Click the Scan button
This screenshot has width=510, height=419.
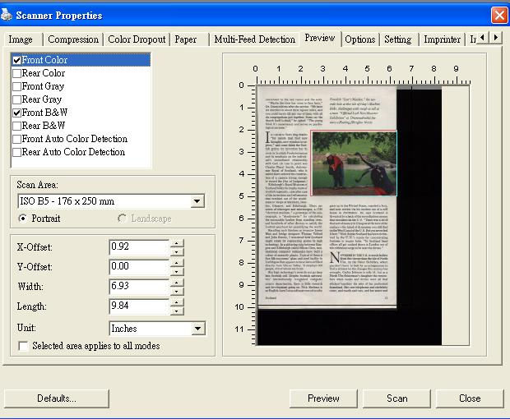click(x=396, y=398)
